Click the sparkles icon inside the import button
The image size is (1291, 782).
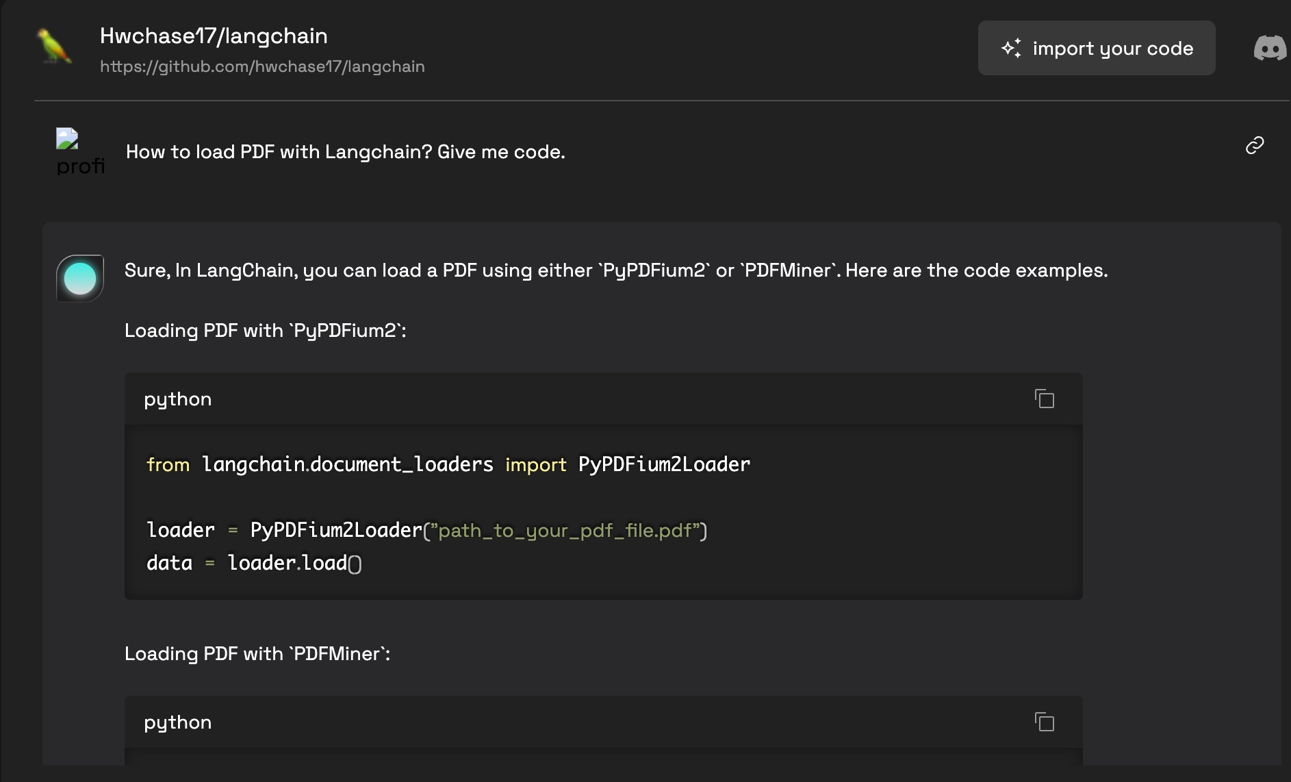(x=1011, y=47)
